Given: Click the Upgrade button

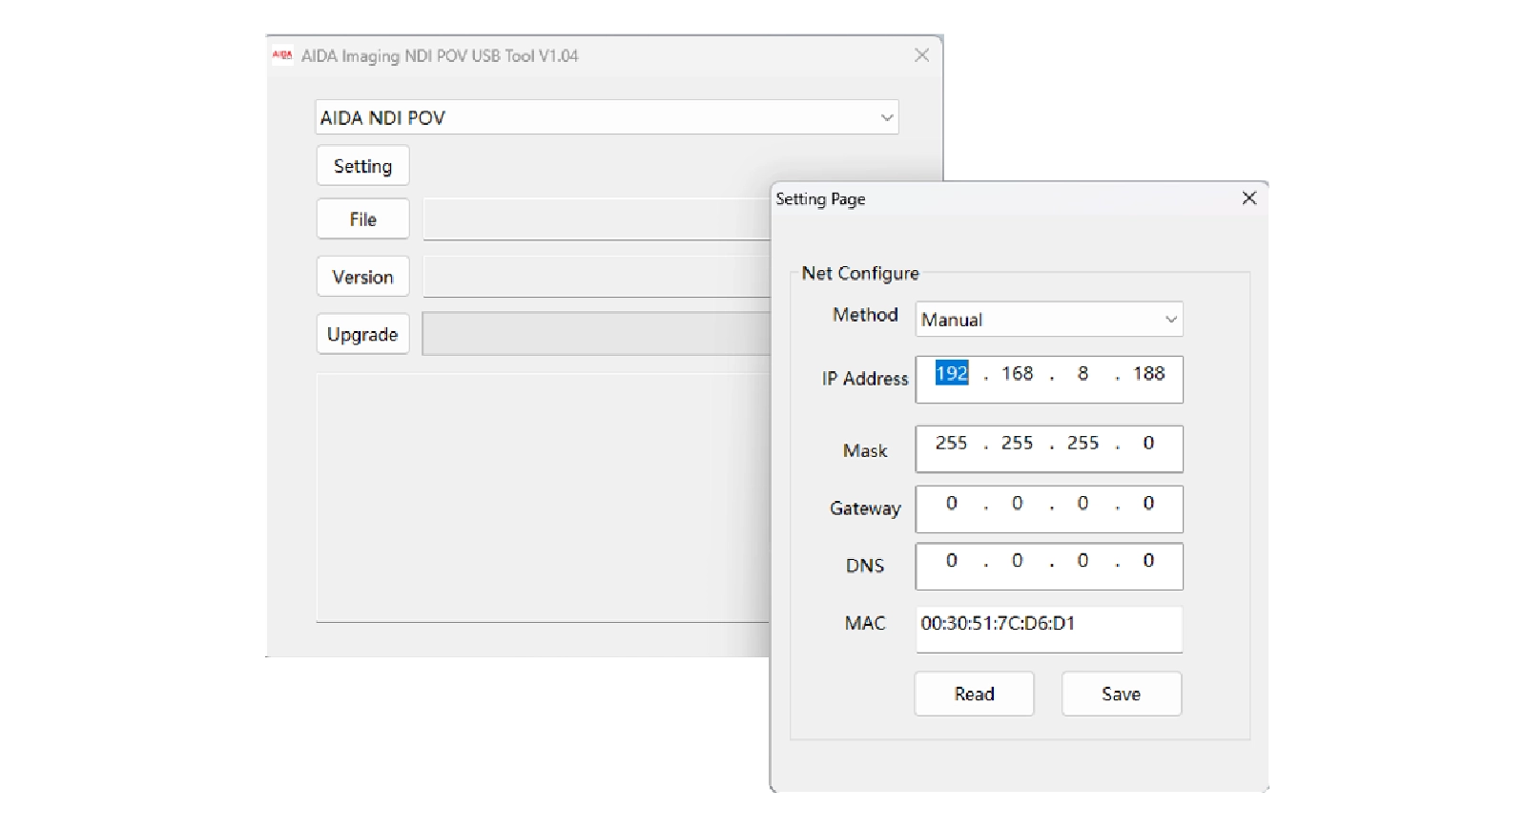Looking at the screenshot, I should [x=362, y=334].
